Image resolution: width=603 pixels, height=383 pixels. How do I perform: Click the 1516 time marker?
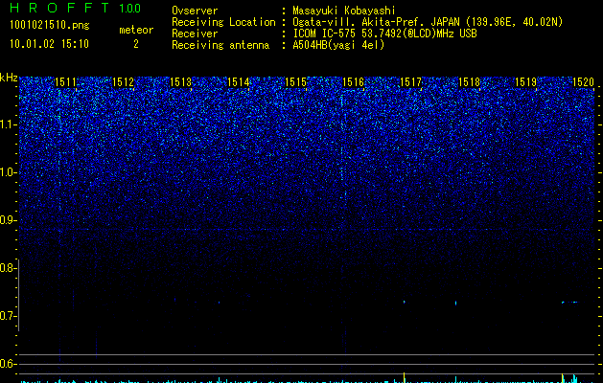point(353,82)
